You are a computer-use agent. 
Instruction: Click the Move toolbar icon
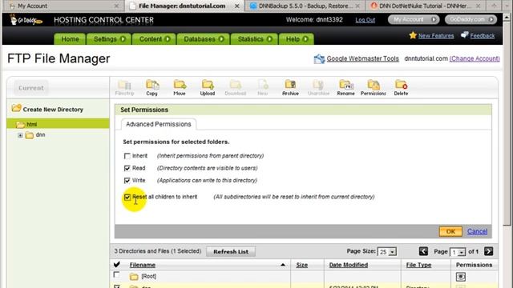click(180, 87)
